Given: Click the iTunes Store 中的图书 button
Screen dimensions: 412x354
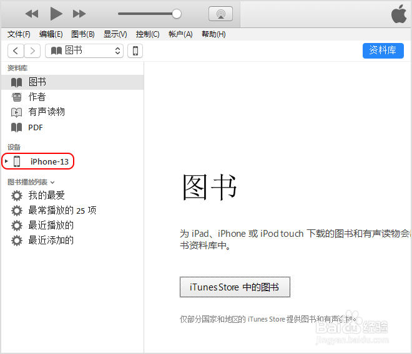Looking at the screenshot, I should tap(235, 287).
